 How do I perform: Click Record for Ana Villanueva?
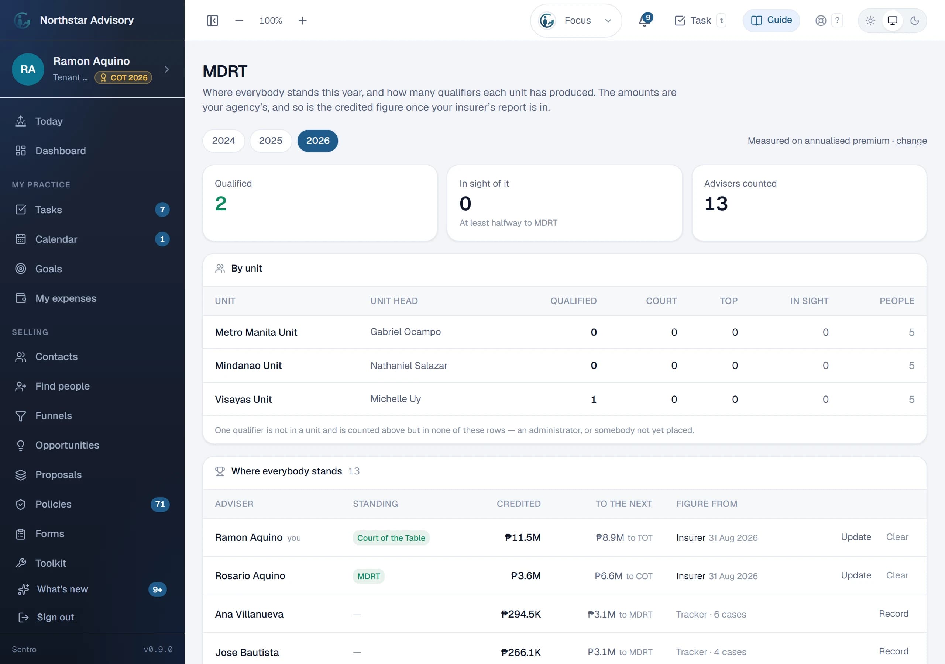point(894,614)
